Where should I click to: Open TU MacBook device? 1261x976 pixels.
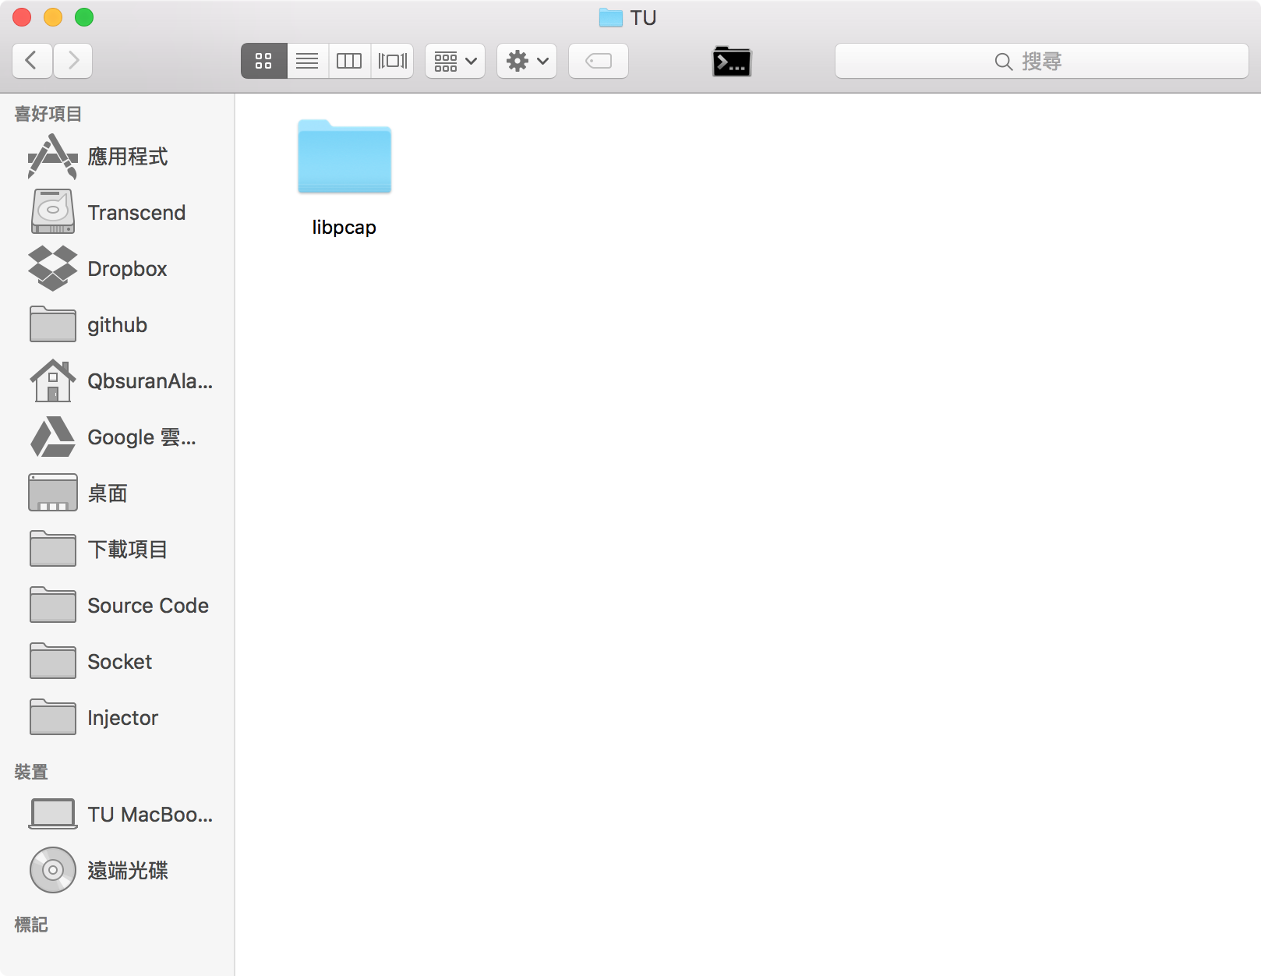click(148, 815)
